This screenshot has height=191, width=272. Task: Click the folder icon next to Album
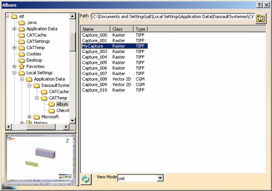(x=51, y=104)
